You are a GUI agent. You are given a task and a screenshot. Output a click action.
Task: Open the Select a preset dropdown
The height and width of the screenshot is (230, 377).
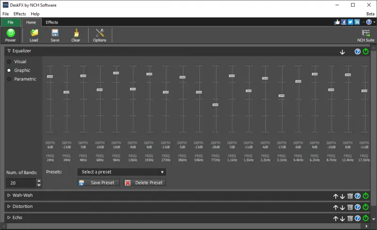click(x=122, y=172)
